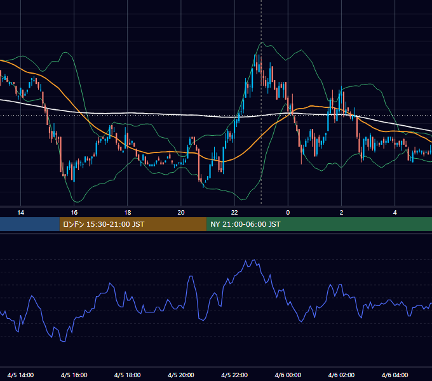The height and width of the screenshot is (381, 432).
Task: Click the 20 hour axis label
Action: [x=181, y=213]
